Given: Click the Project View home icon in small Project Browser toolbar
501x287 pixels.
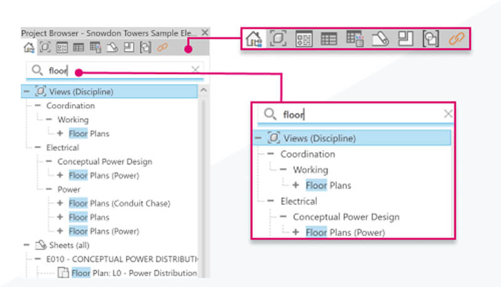Looking at the screenshot, I should (29, 48).
